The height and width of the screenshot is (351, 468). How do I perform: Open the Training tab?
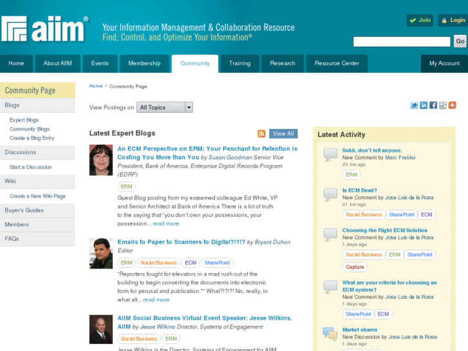239,63
